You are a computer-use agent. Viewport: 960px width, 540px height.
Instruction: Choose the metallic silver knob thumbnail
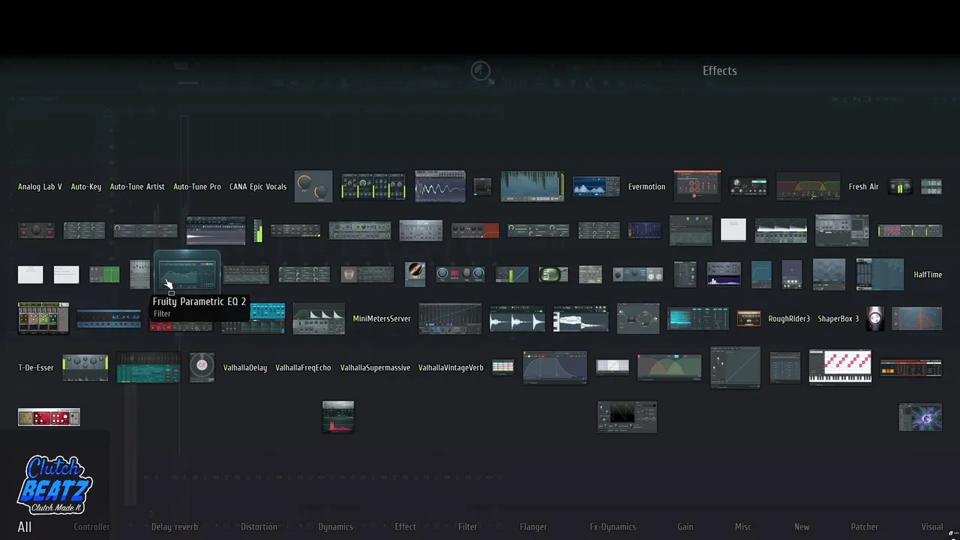pyautogui.click(x=874, y=319)
